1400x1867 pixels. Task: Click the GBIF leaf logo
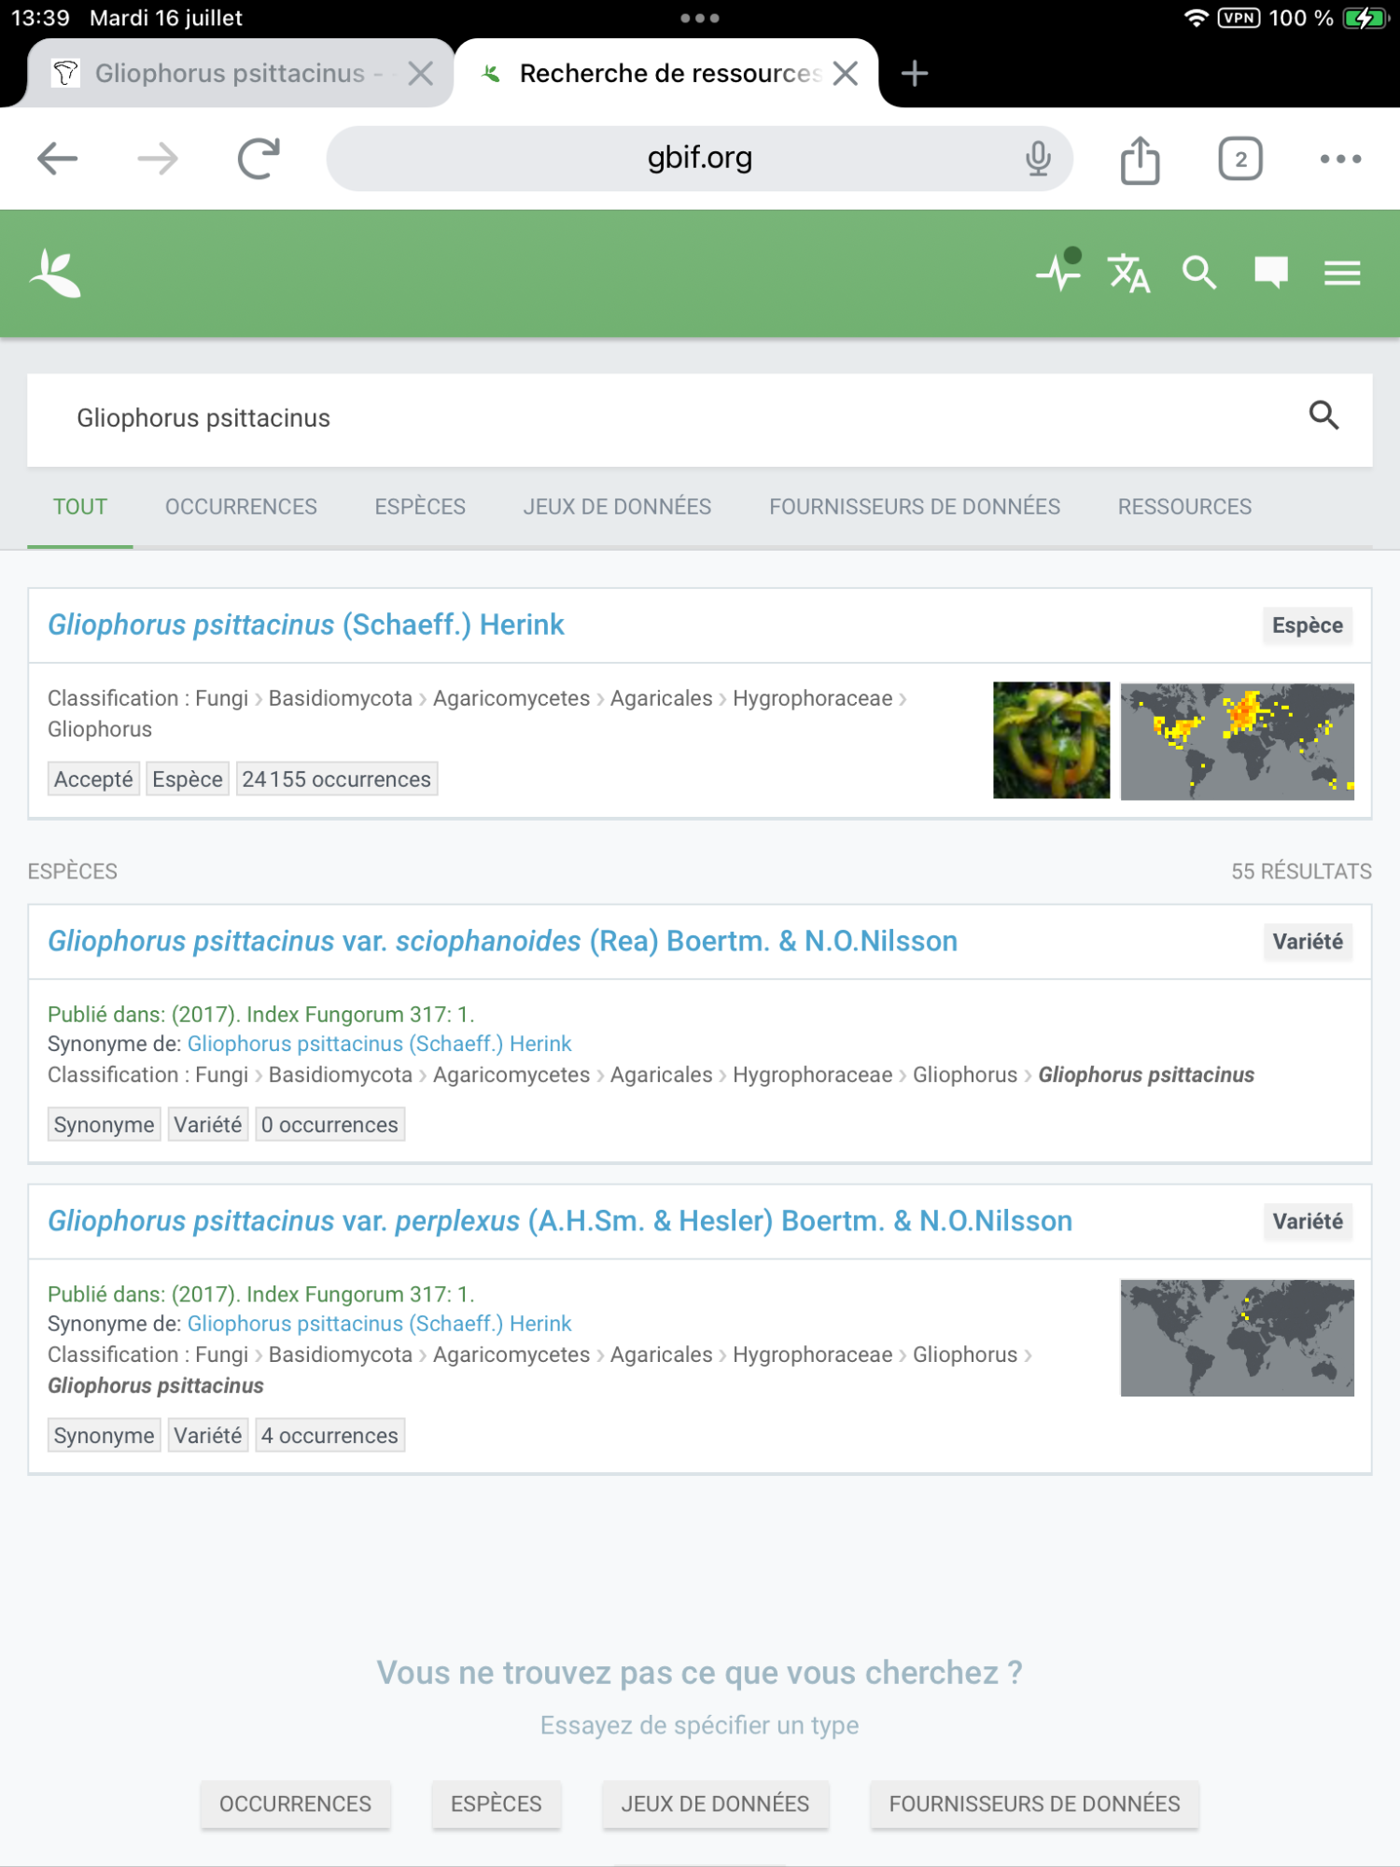click(x=55, y=274)
